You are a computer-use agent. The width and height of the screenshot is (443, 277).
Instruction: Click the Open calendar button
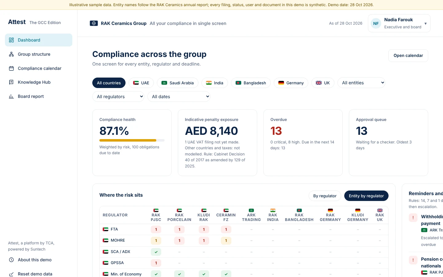[408, 55]
